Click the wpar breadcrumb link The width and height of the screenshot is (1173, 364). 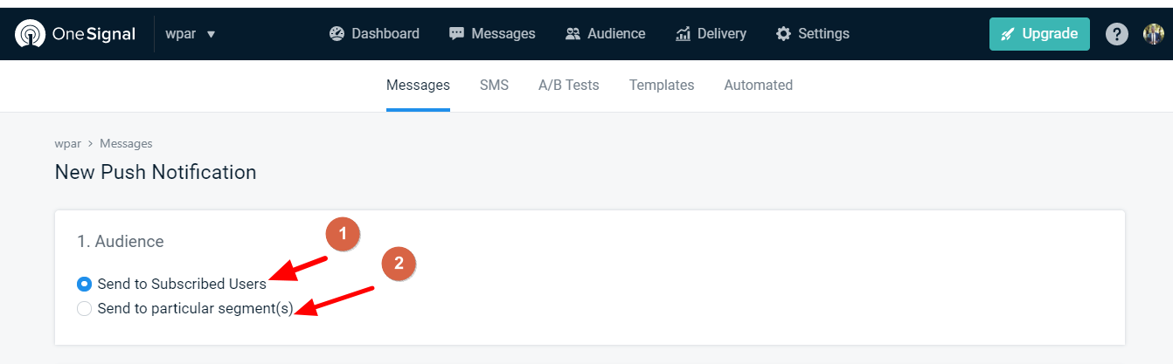click(67, 144)
